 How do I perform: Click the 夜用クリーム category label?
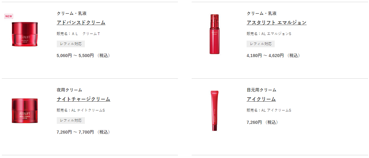point(69,90)
